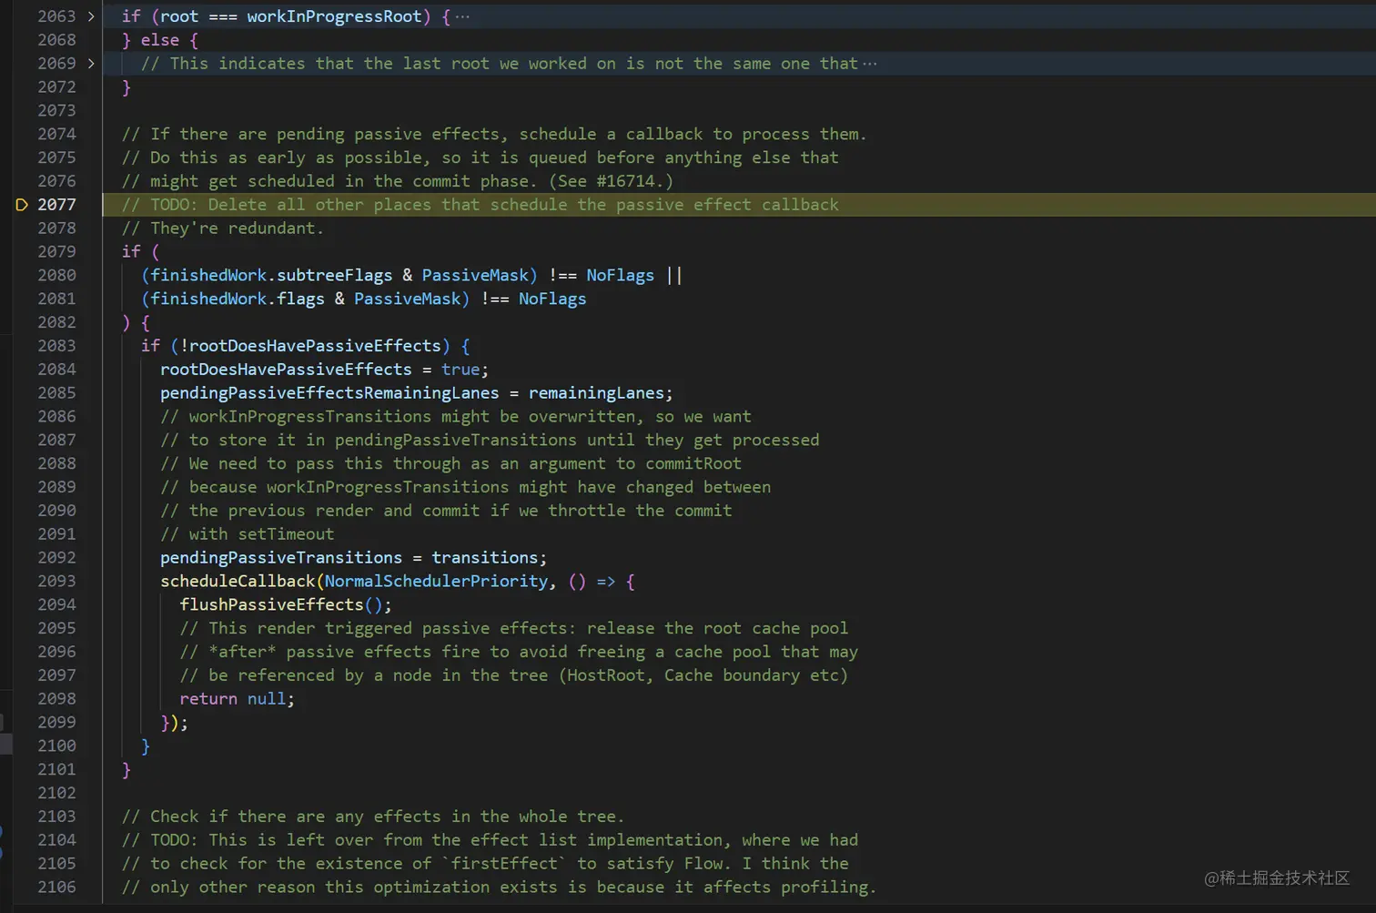Screen dimensions: 1376x913
Task: Click line number 2100 in the gutter
Action: click(56, 746)
